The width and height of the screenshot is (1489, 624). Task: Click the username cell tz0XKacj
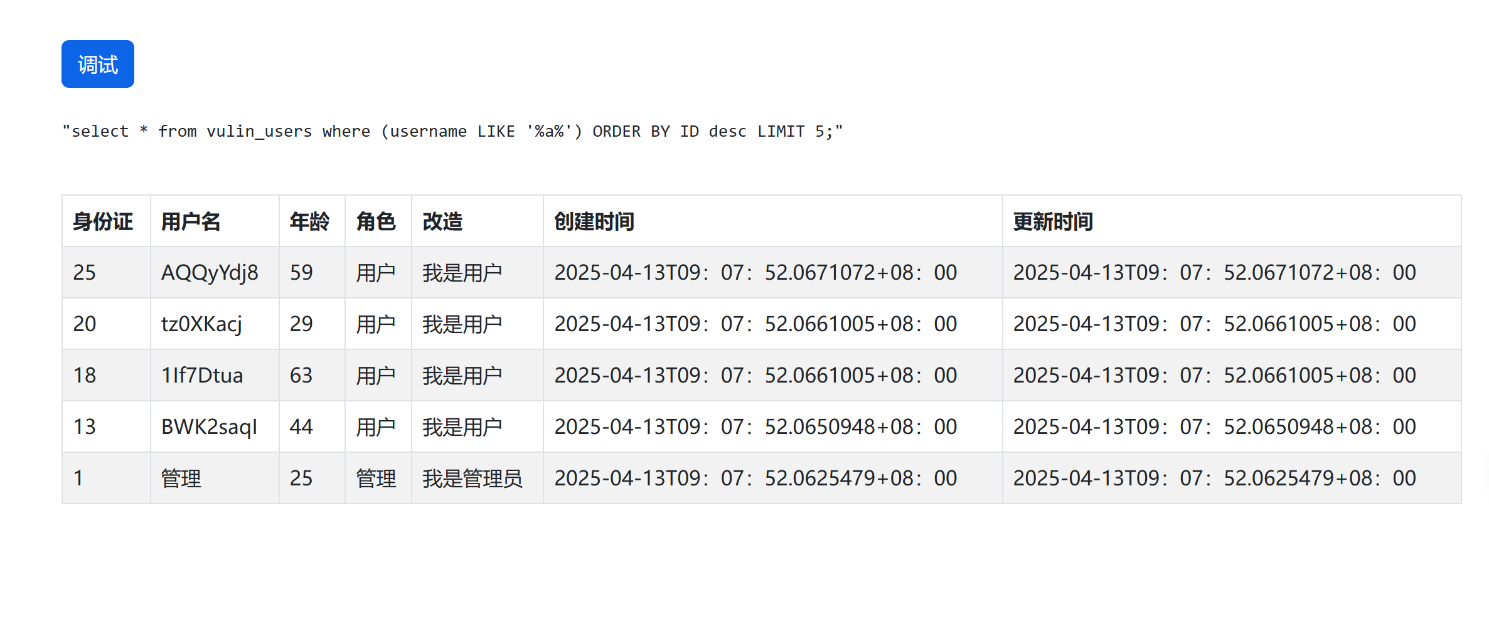201,324
